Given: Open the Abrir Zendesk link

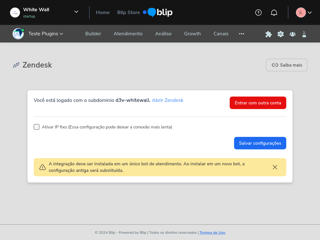Looking at the screenshot, I should 167,100.
